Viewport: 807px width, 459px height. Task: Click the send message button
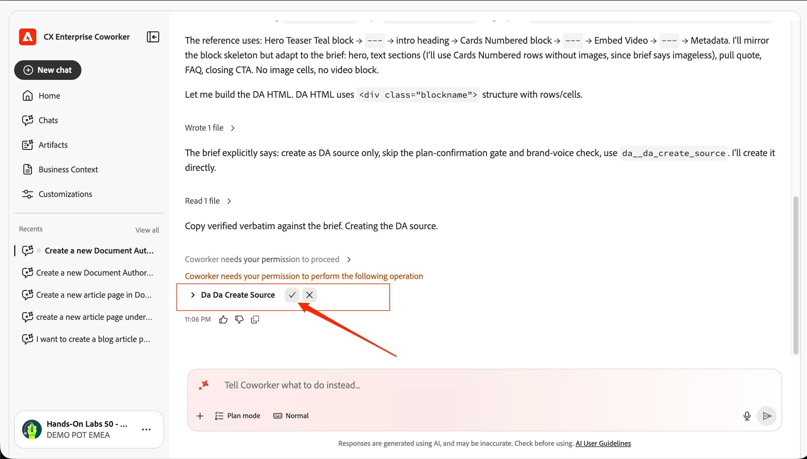767,416
